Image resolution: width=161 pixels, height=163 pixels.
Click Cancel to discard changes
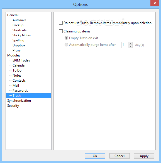tap(119, 156)
